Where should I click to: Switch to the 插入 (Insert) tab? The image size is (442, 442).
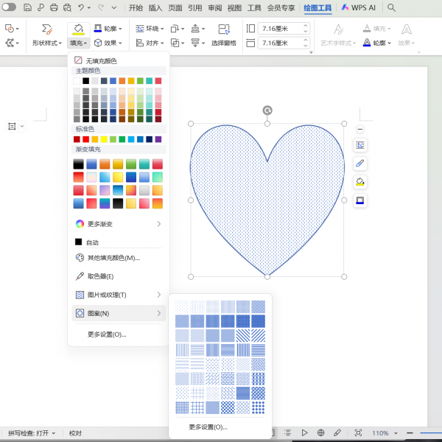(155, 8)
